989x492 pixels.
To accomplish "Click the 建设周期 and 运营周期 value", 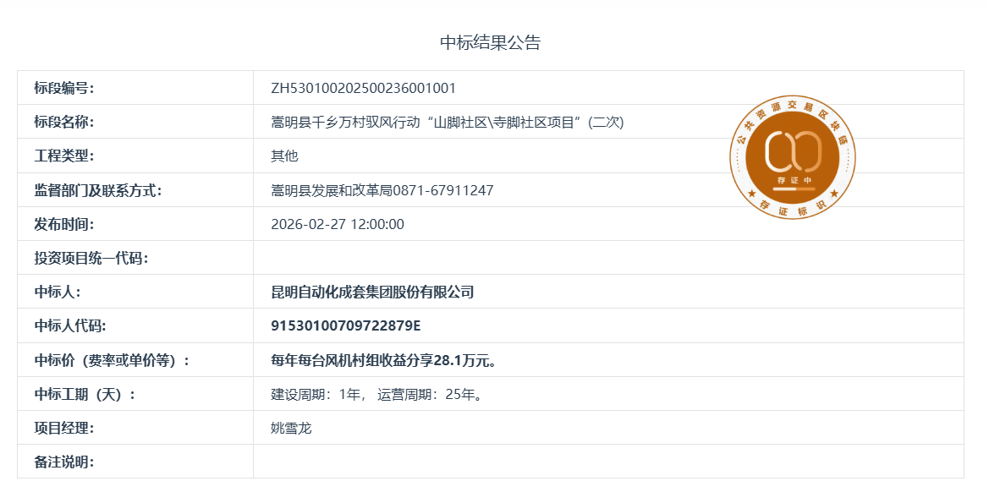I will (x=376, y=394).
